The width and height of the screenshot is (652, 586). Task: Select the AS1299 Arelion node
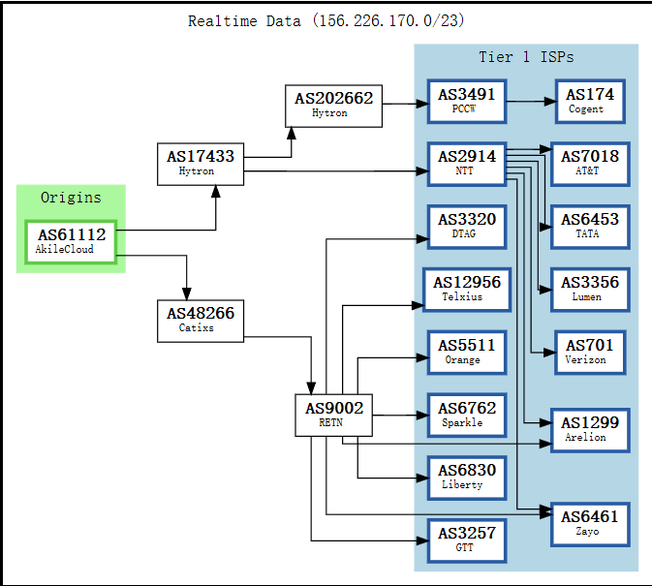click(590, 430)
